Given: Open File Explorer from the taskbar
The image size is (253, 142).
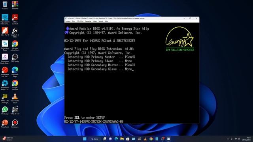Looking at the screenshot, I should pos(122,139).
